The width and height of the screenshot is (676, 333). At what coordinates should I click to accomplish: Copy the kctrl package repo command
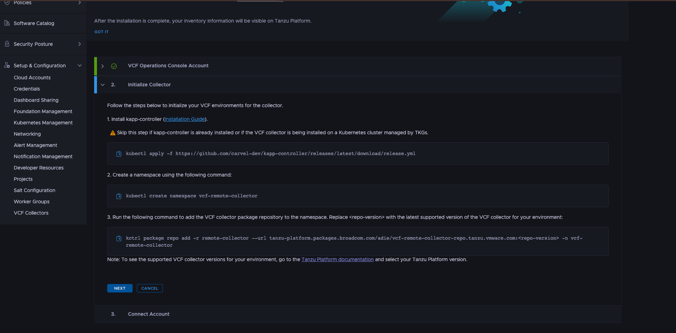pyautogui.click(x=119, y=238)
